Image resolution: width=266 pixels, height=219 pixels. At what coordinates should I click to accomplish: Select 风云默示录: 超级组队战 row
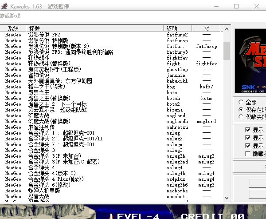point(111,110)
